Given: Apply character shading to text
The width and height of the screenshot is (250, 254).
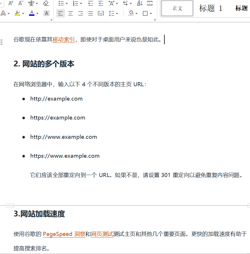Looking at the screenshot, I should (46, 13).
